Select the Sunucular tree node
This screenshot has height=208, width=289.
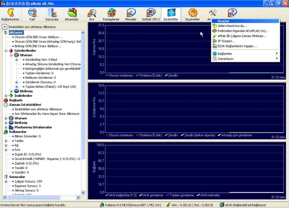point(17,177)
